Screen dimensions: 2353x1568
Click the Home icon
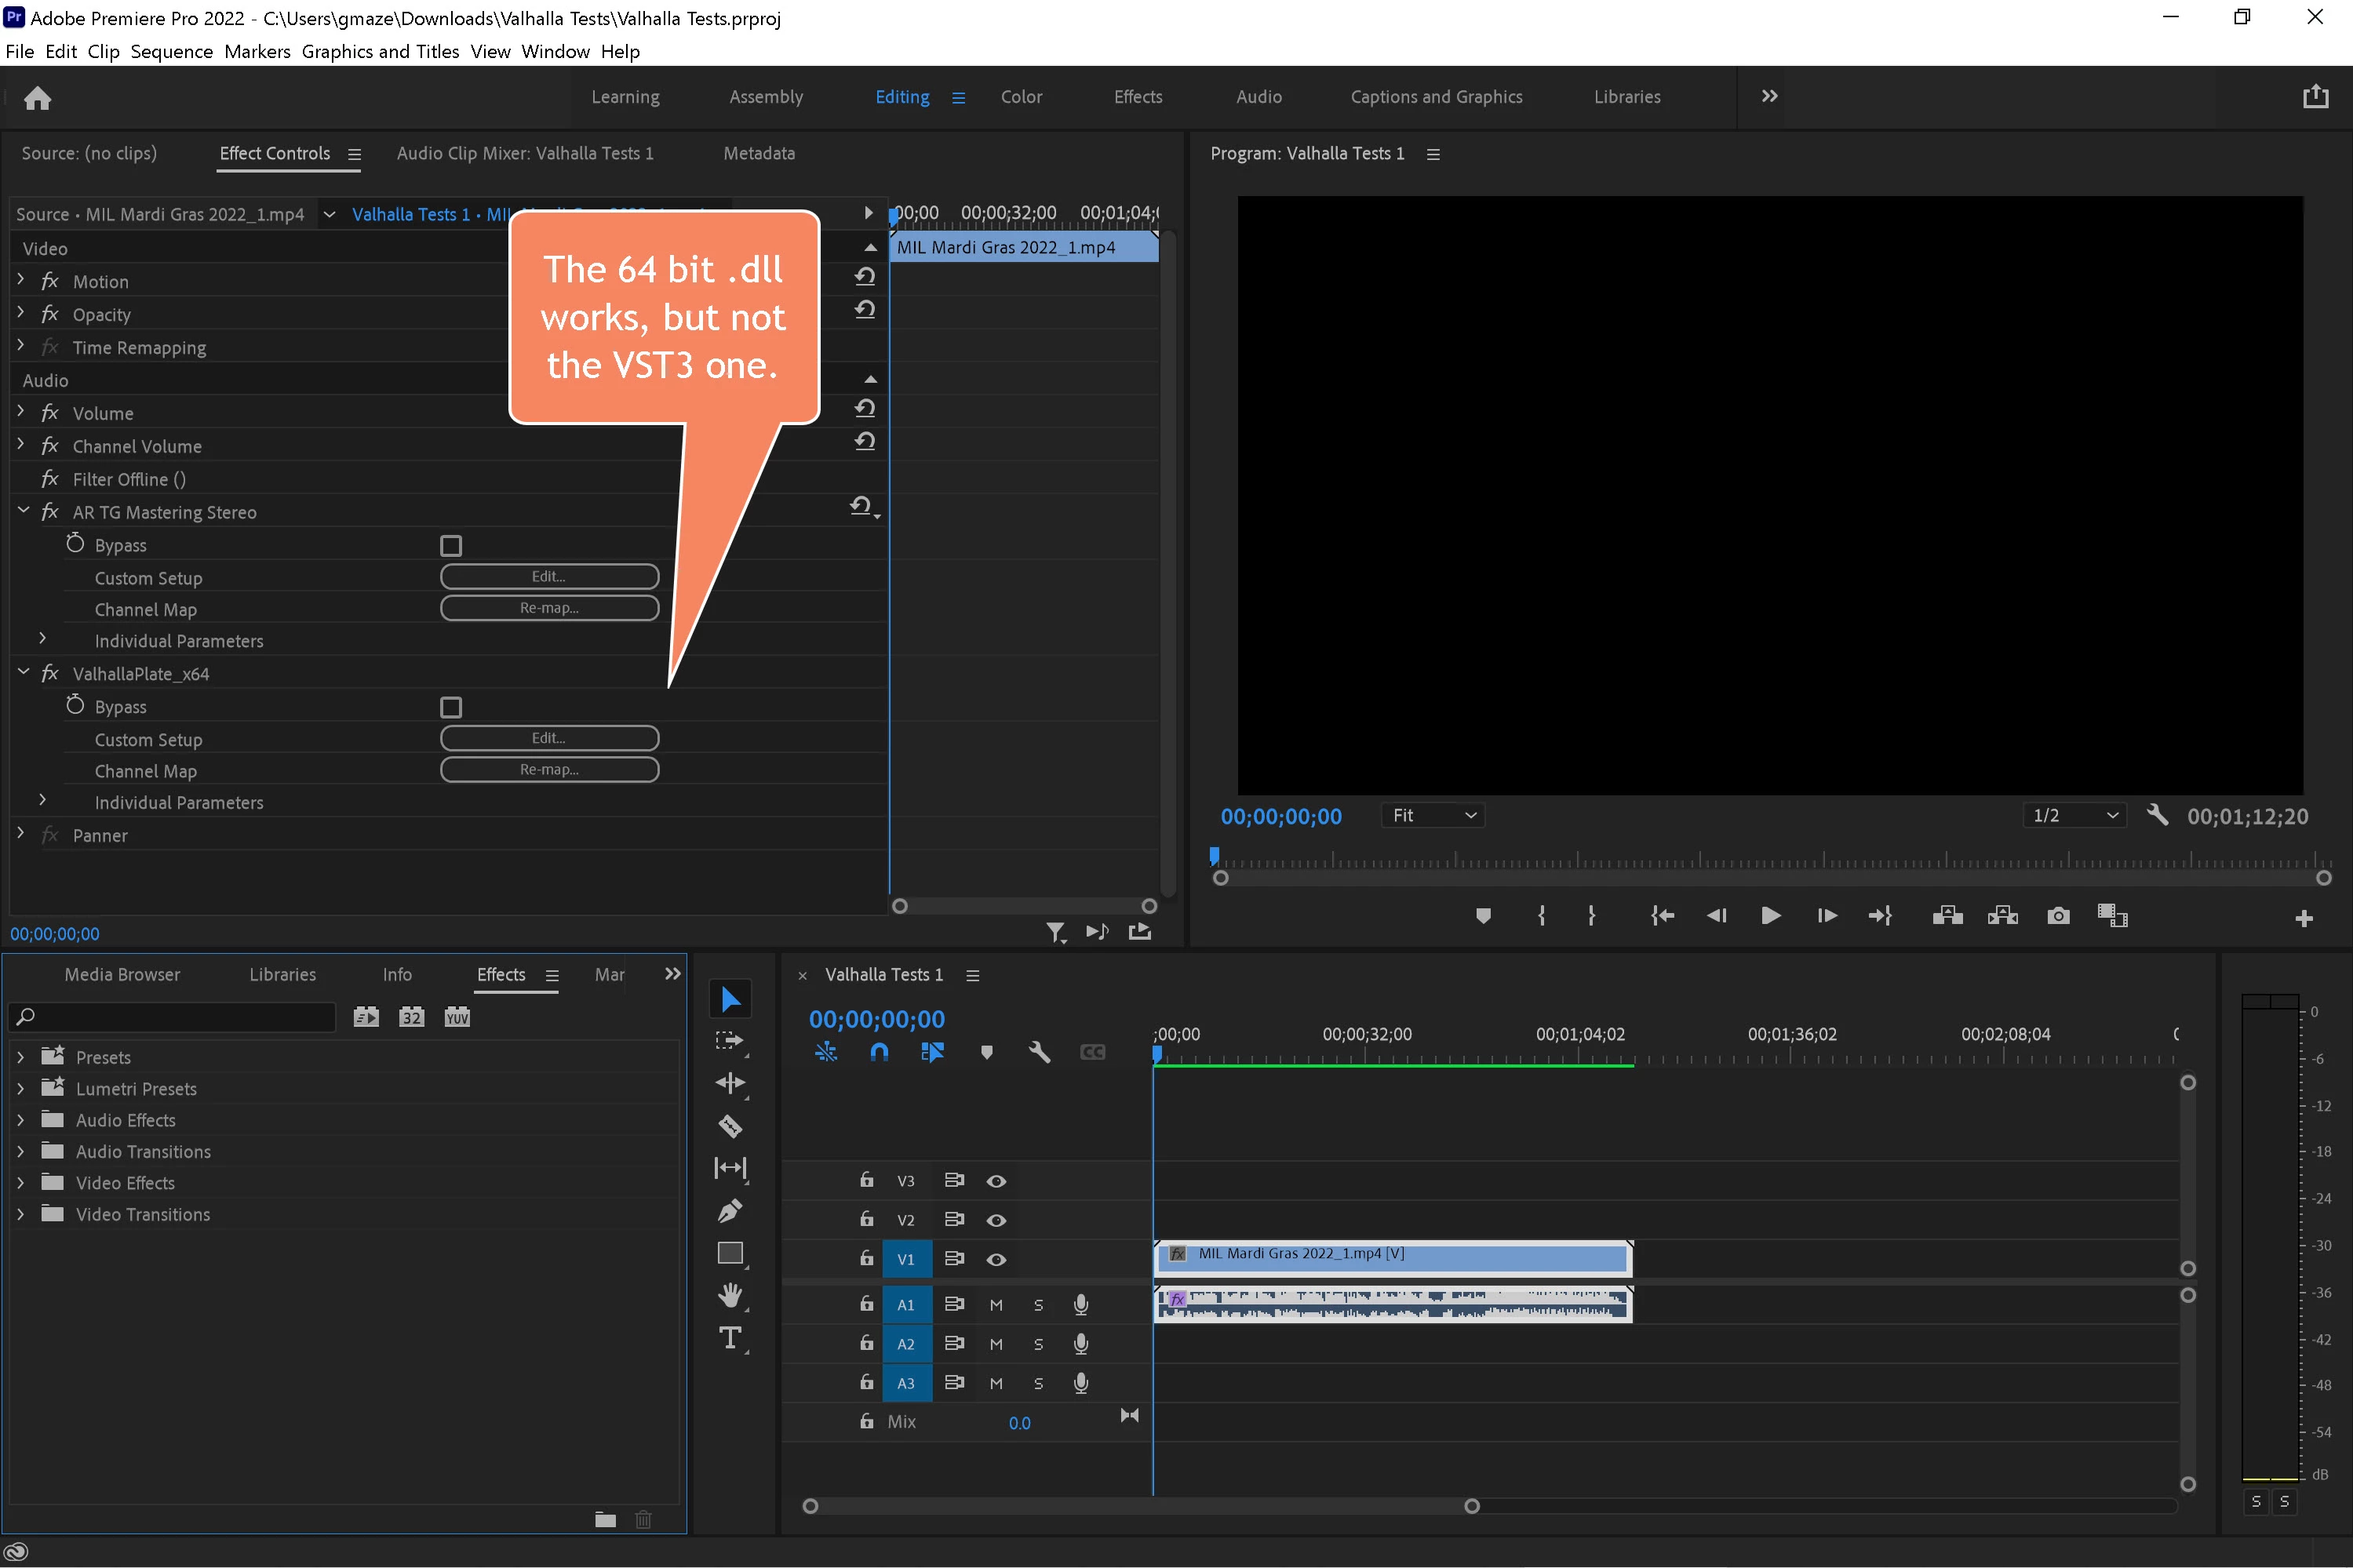pyautogui.click(x=37, y=97)
